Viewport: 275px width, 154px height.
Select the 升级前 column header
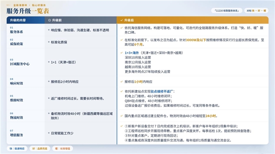pos(81,20)
